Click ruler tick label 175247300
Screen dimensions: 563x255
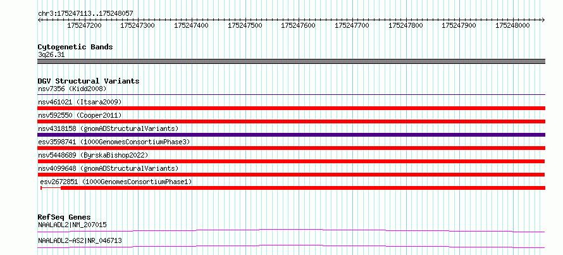pos(138,25)
